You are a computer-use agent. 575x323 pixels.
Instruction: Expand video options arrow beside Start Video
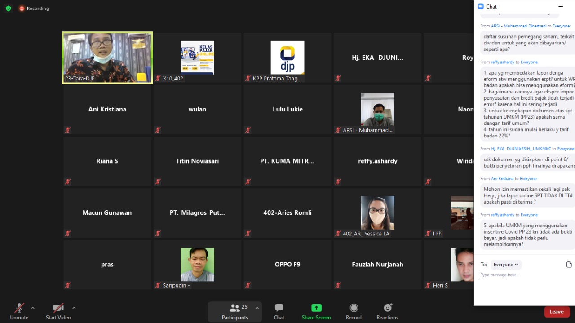click(x=74, y=308)
